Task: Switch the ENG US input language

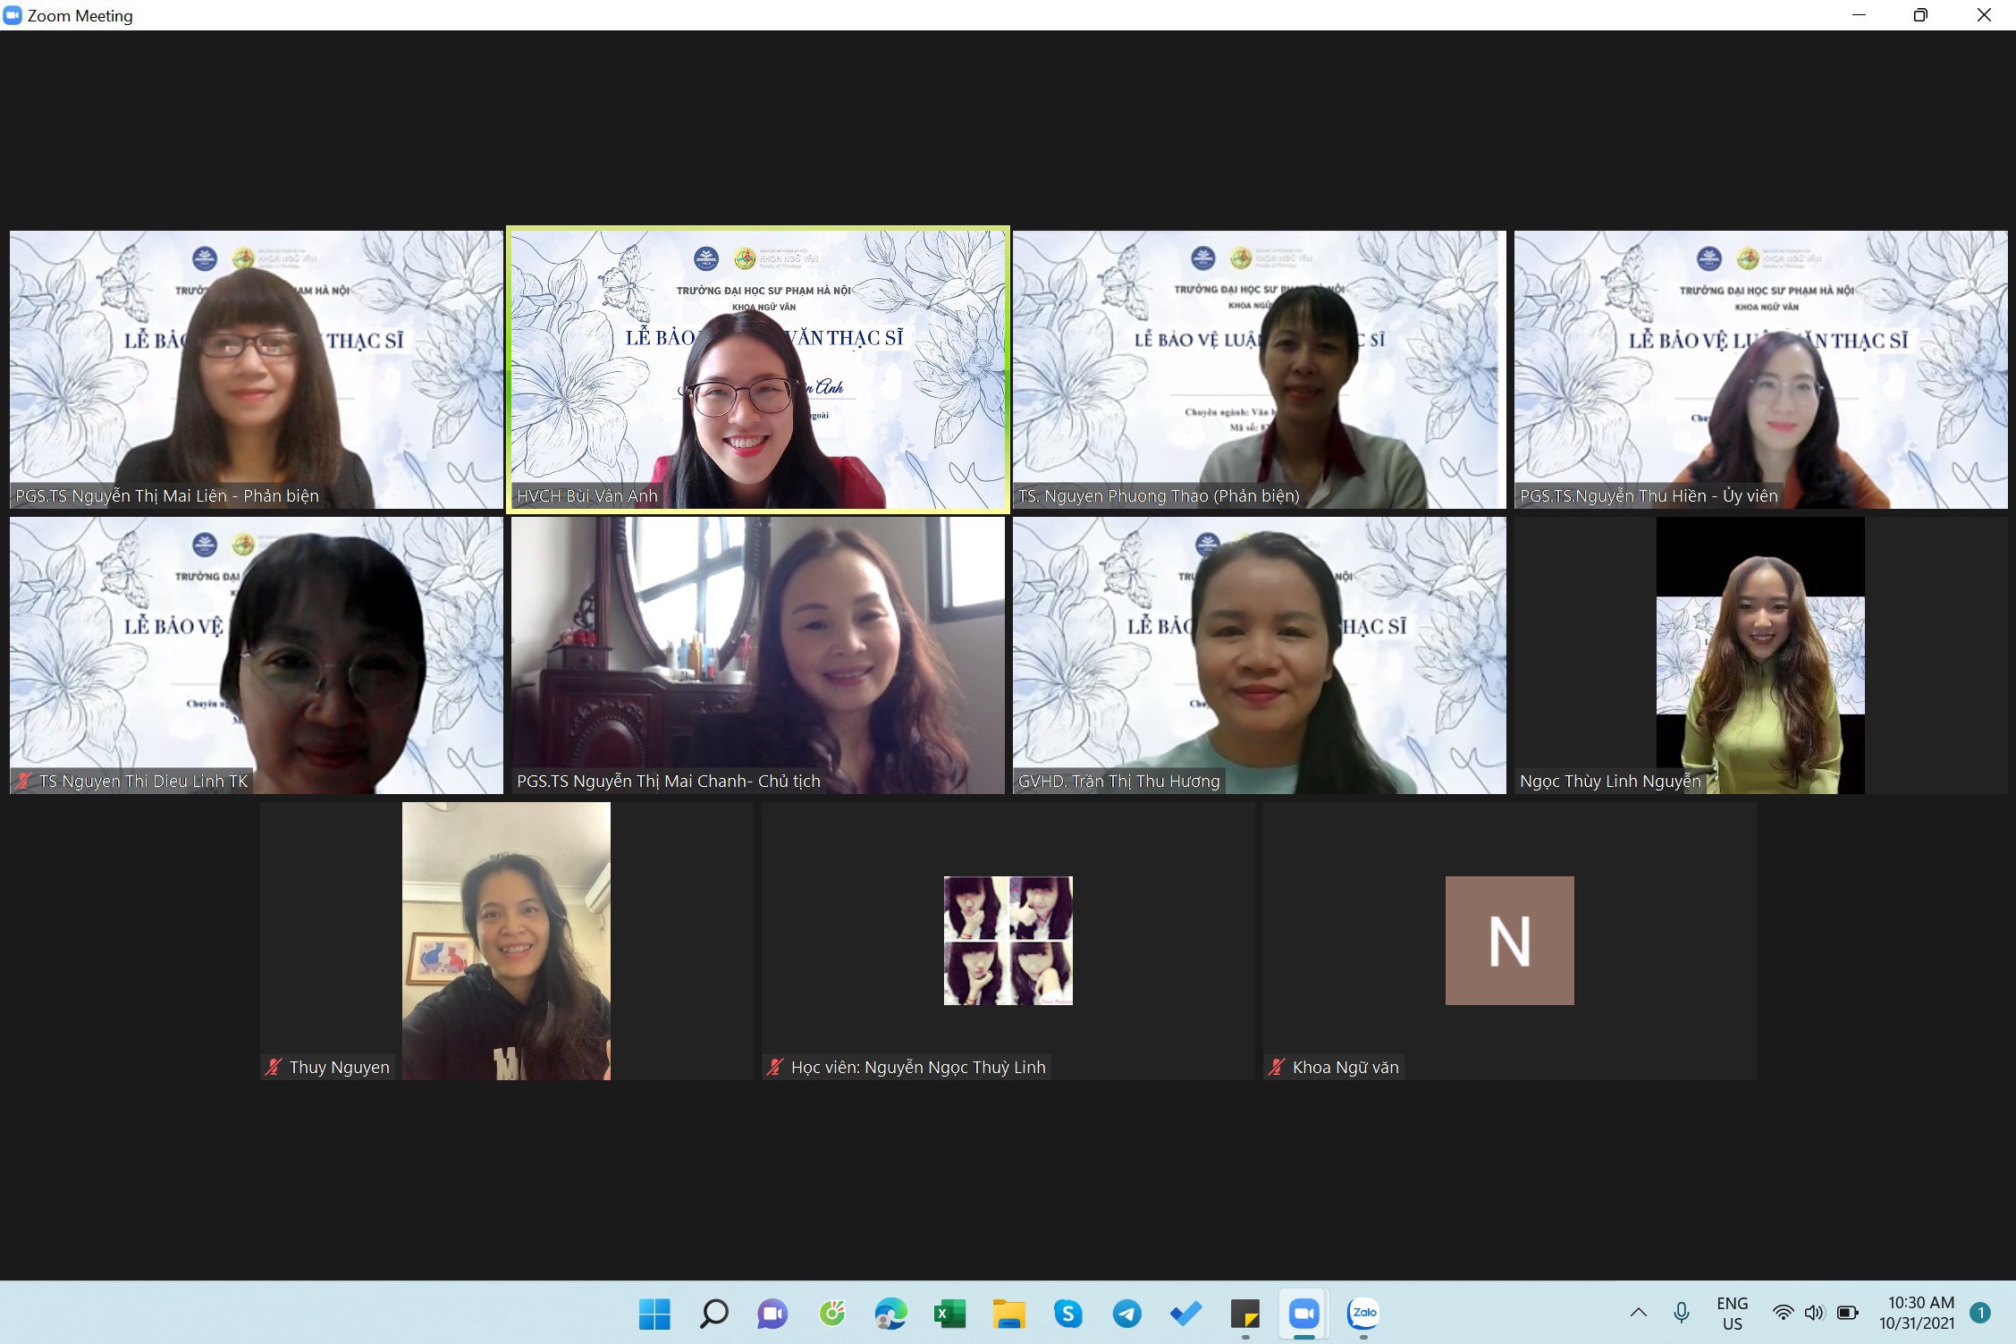Action: pyautogui.click(x=1732, y=1313)
